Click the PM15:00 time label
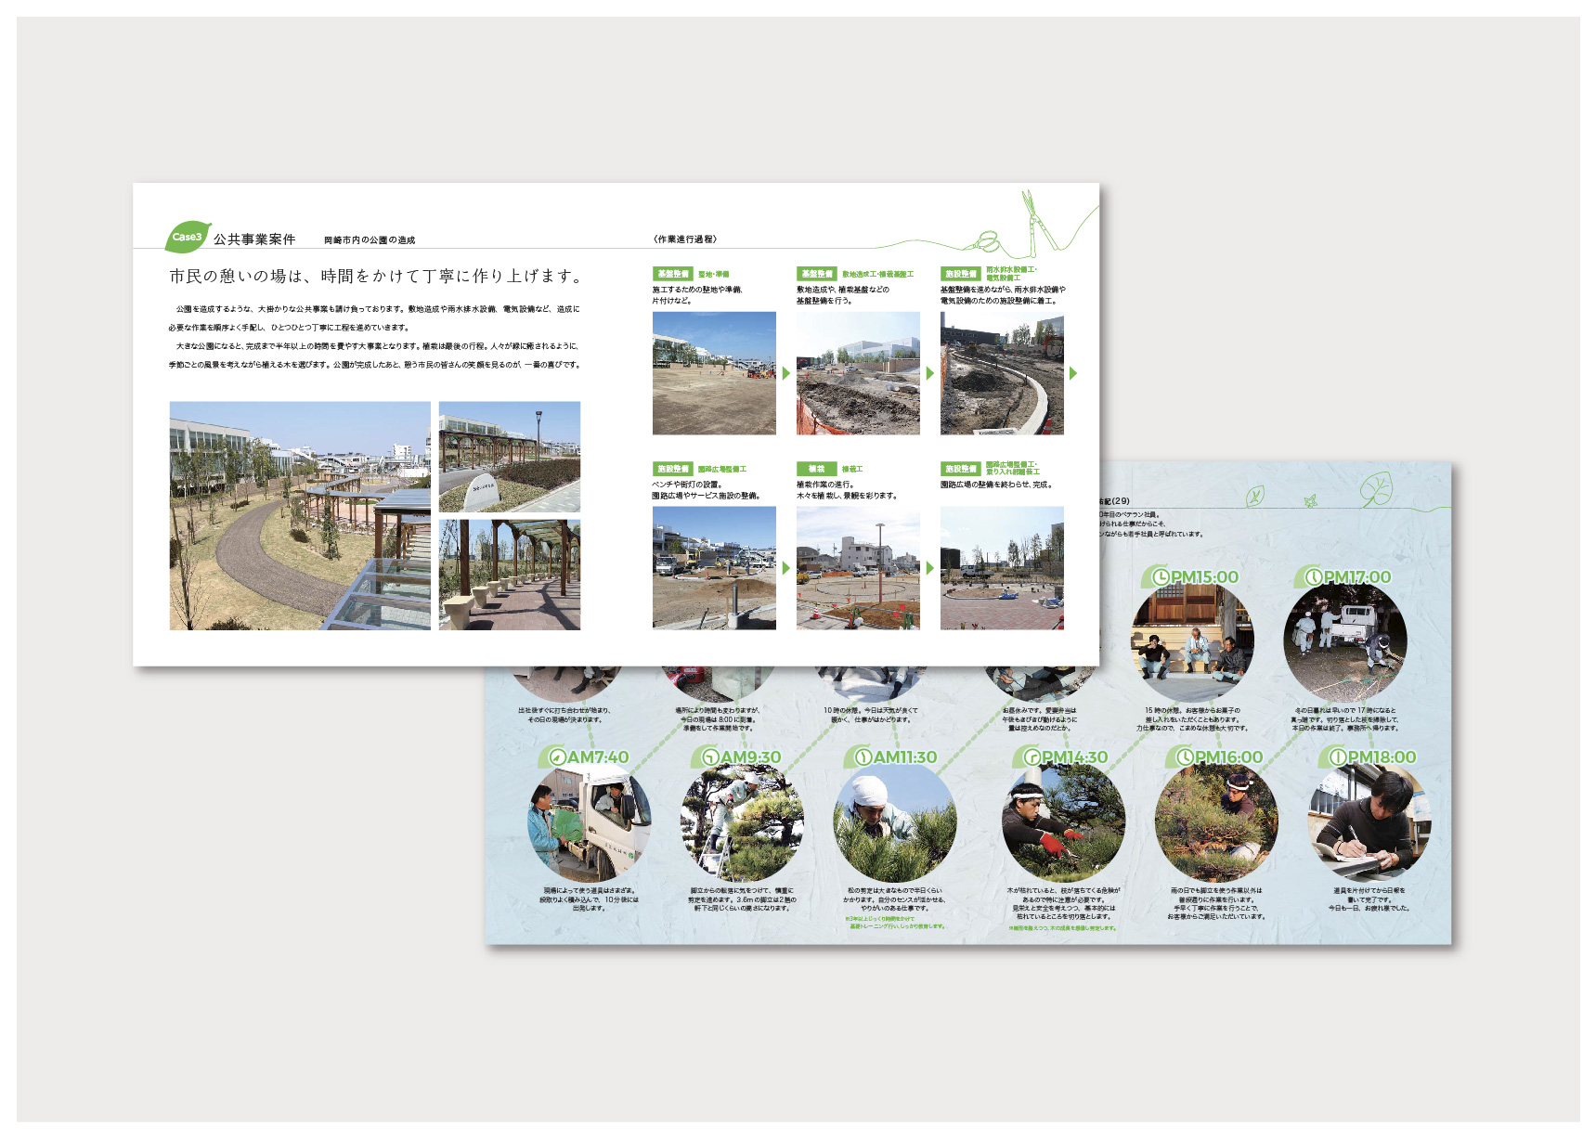The width and height of the screenshot is (1596, 1138). (x=1204, y=577)
